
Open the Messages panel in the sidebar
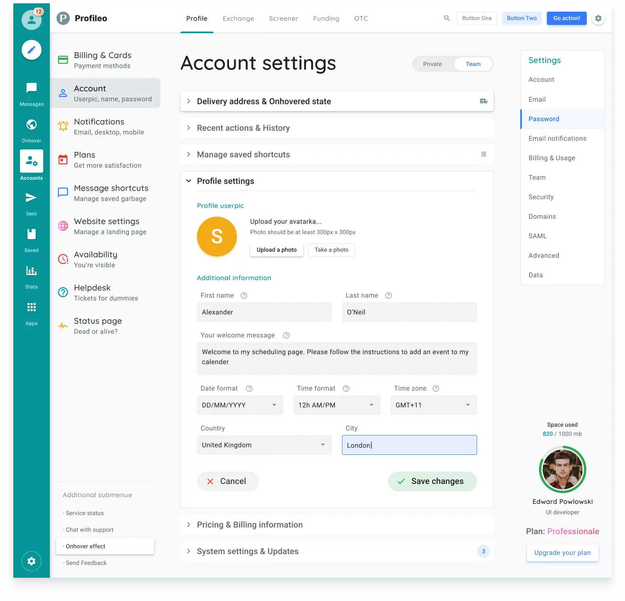31,88
